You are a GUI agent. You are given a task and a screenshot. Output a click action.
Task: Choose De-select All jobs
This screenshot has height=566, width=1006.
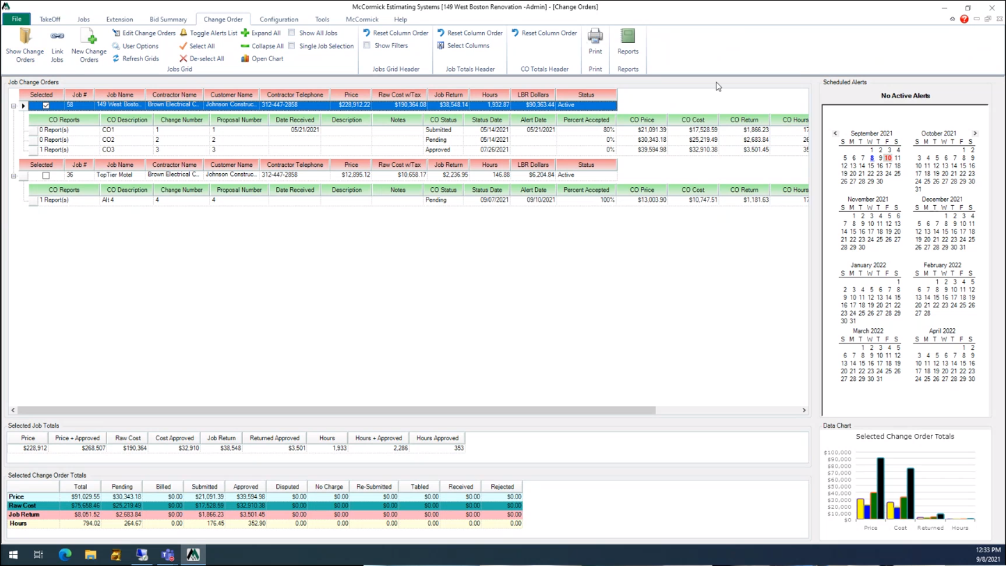coord(202,59)
